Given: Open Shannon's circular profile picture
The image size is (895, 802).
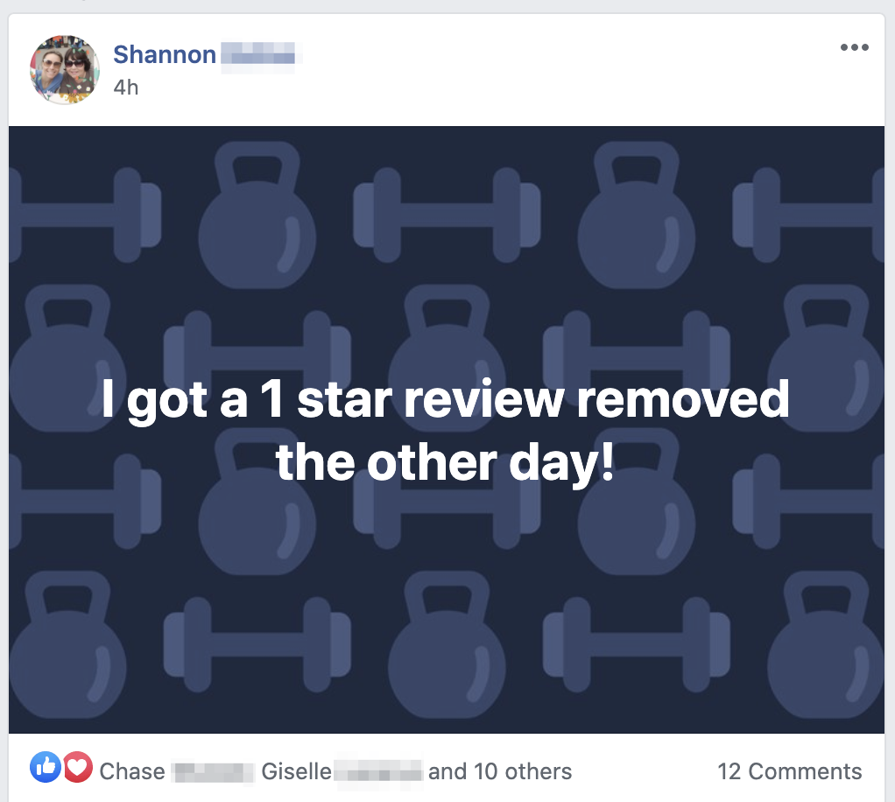Looking at the screenshot, I should (x=65, y=70).
